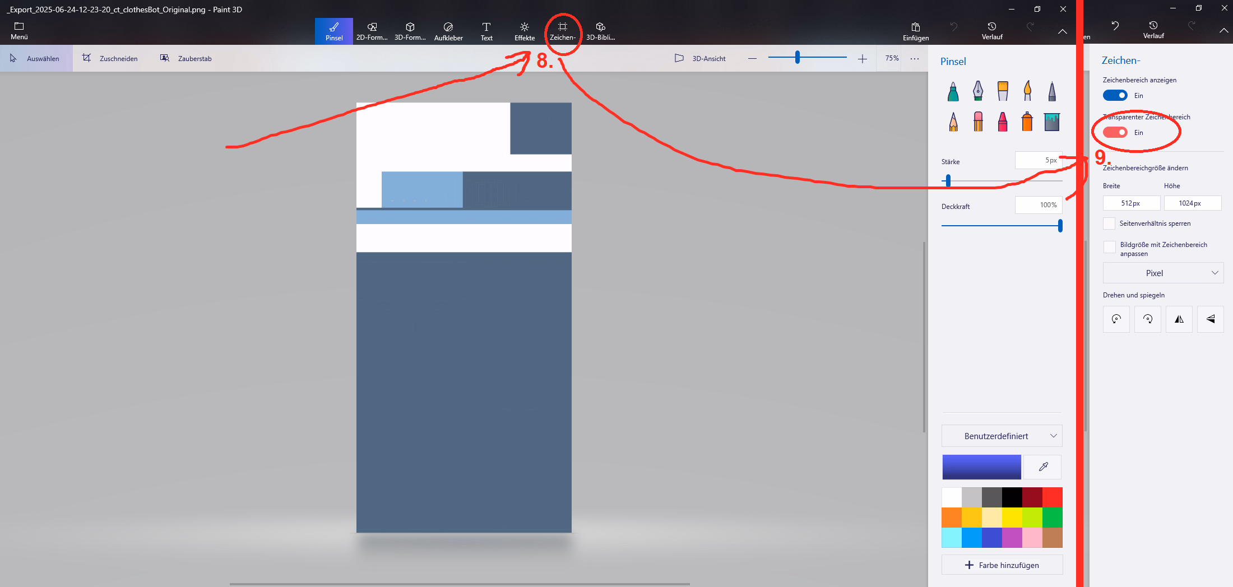Activate the Zauberstab magic select tool
Viewport: 1233px width, 587px height.
[186, 58]
